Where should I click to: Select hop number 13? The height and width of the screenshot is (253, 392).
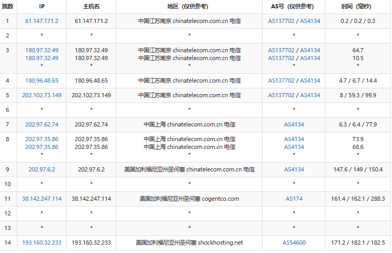[x=7, y=228]
